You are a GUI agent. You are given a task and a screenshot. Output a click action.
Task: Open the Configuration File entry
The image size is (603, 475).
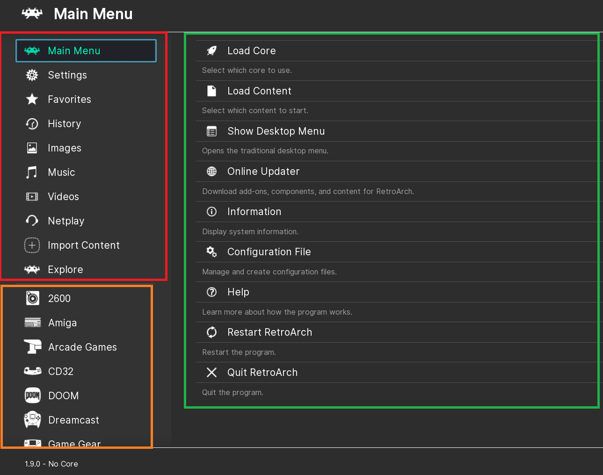pos(399,252)
